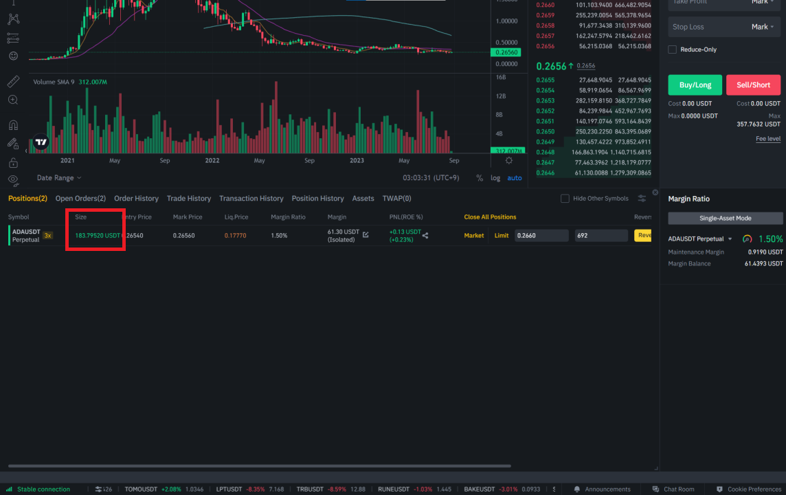
Task: Click the Sell/Short button
Action: pyautogui.click(x=753, y=85)
